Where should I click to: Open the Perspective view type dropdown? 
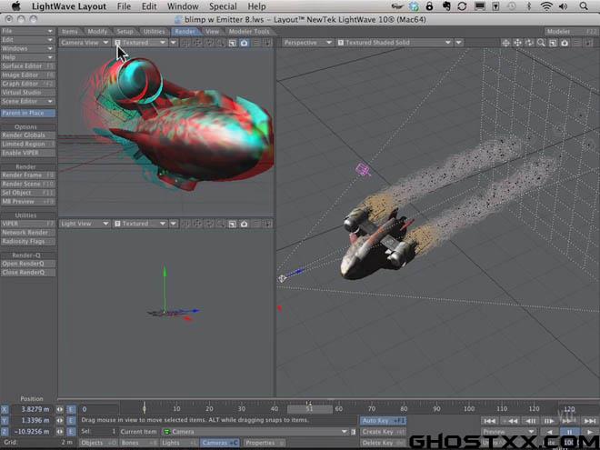(307, 43)
